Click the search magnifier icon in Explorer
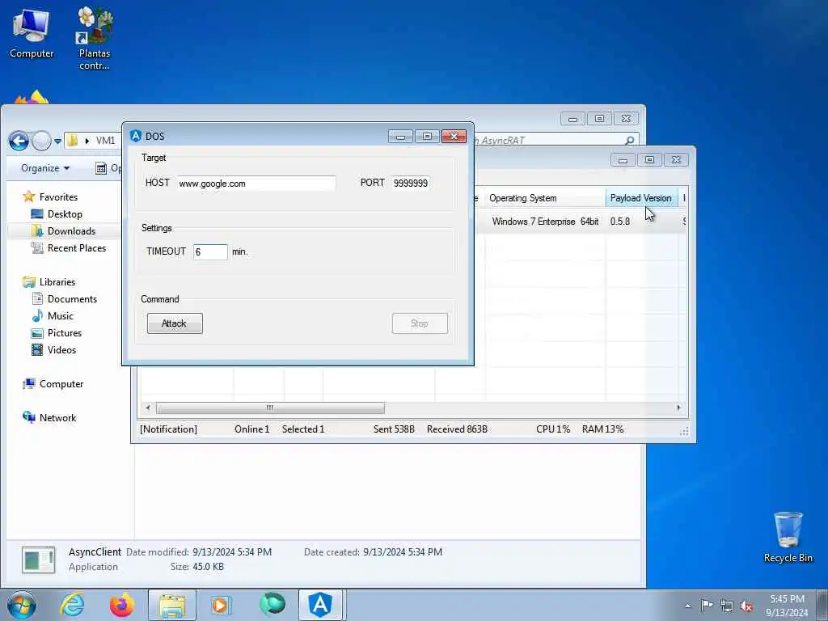The image size is (828, 621). 629,141
